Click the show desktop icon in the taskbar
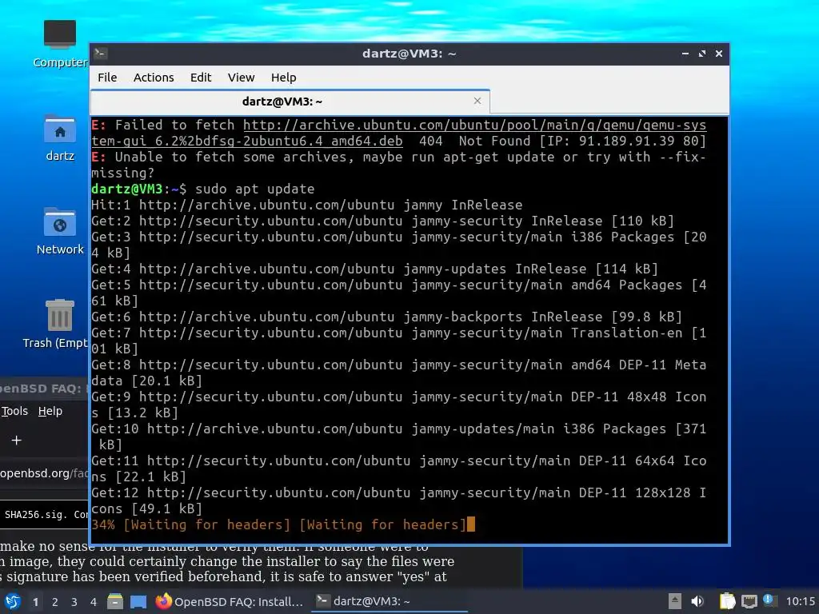Viewport: 819px width, 614px height. [138, 601]
